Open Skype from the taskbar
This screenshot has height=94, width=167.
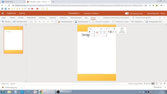[22, 92]
